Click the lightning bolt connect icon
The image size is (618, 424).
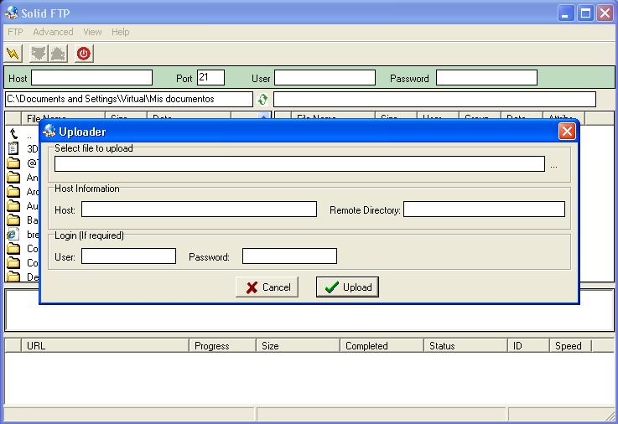point(13,54)
